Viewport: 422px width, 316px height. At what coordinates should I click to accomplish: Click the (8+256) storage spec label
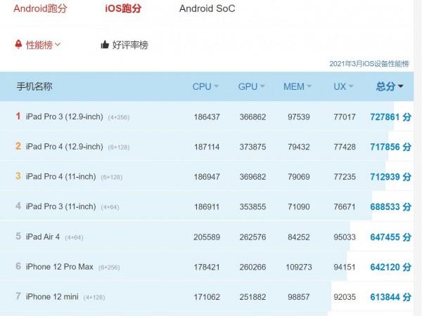coord(109,268)
